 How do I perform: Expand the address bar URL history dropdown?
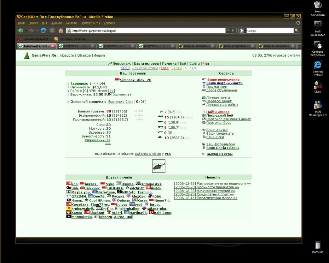click(x=228, y=31)
